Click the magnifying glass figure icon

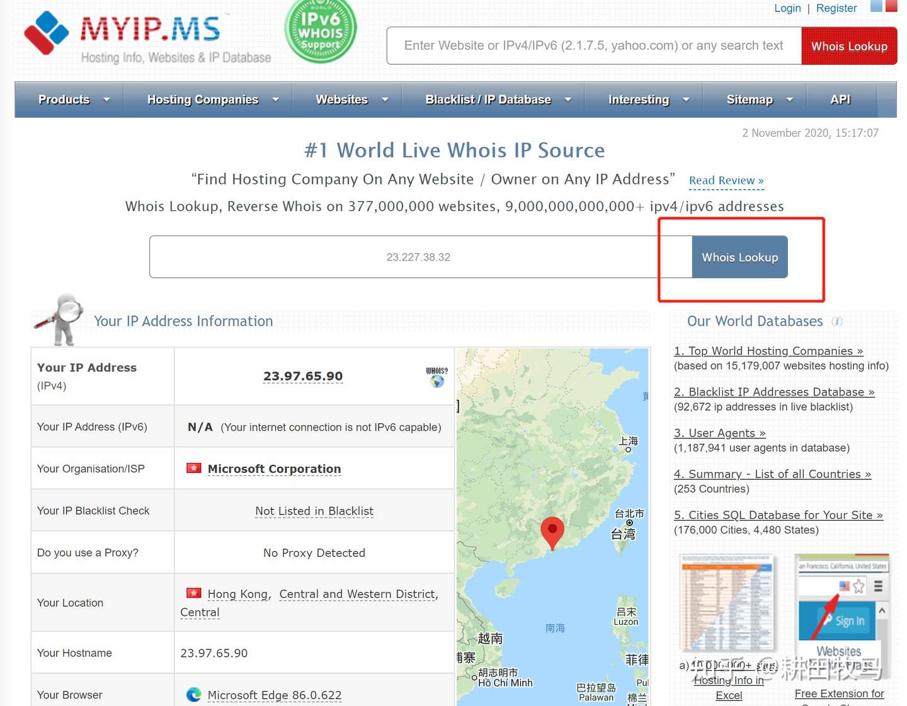58,319
